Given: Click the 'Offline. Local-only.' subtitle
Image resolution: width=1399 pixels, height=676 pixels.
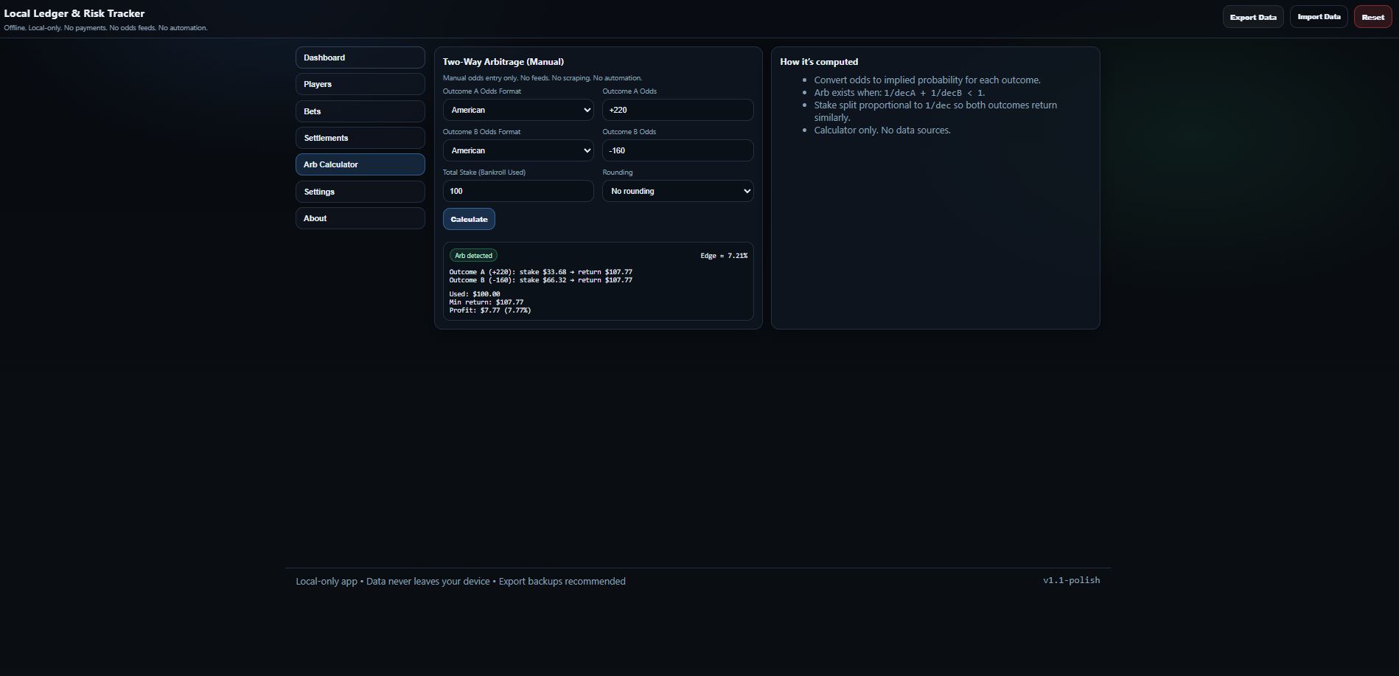Looking at the screenshot, I should (105, 28).
